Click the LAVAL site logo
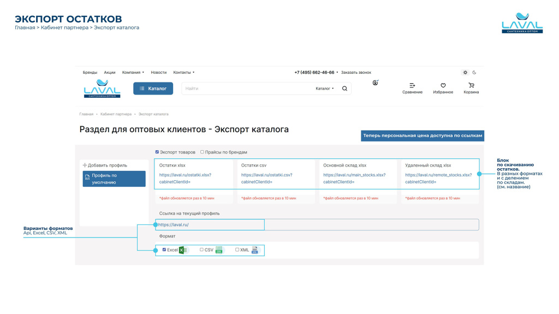 tap(102, 88)
